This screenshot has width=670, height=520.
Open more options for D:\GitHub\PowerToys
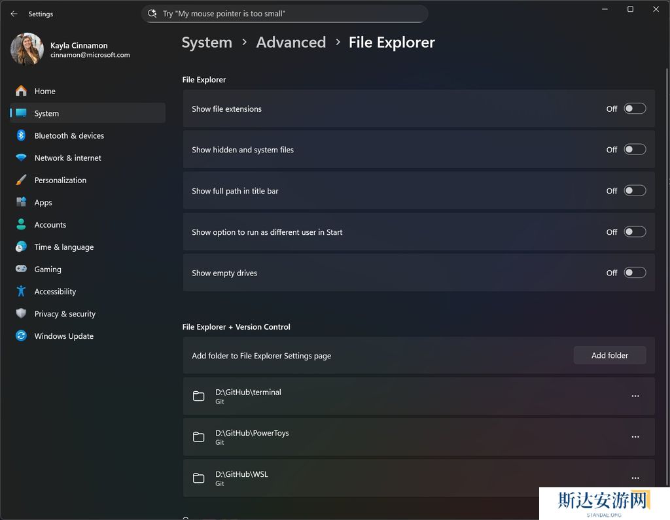635,437
